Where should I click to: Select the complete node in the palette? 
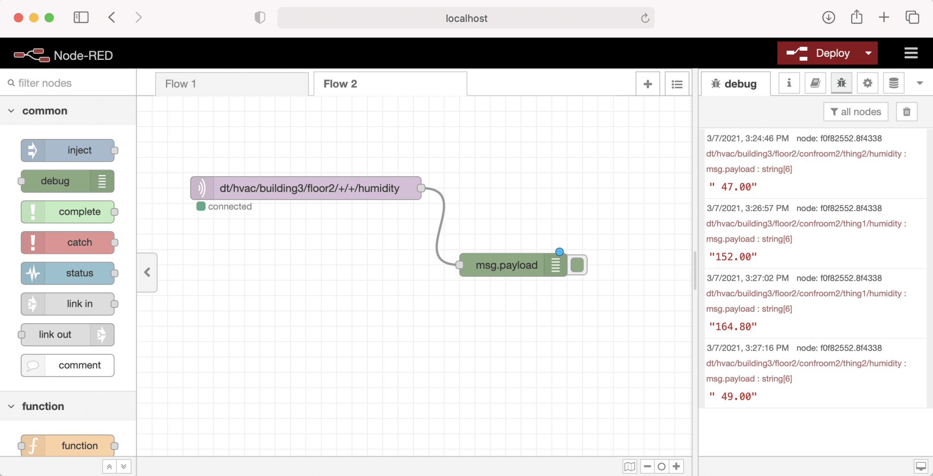(68, 212)
